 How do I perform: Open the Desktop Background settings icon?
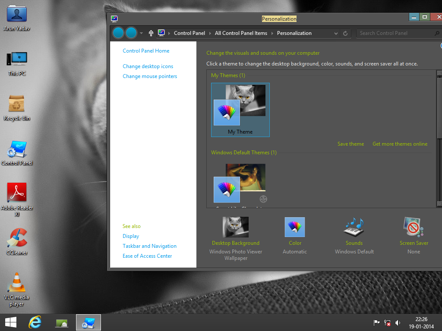235,227
